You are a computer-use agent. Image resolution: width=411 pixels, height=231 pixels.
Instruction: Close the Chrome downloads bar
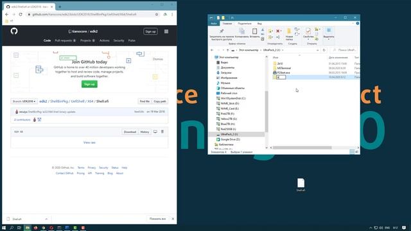(173, 219)
